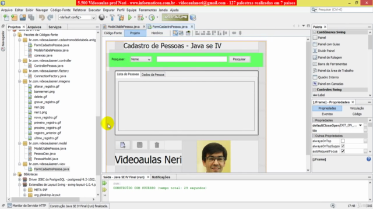Screen dimensions: 373x209
Task: Click the Profile project toolbar icon
Action: tap(152, 17)
